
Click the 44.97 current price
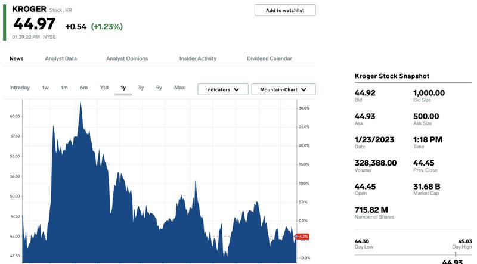click(35, 24)
